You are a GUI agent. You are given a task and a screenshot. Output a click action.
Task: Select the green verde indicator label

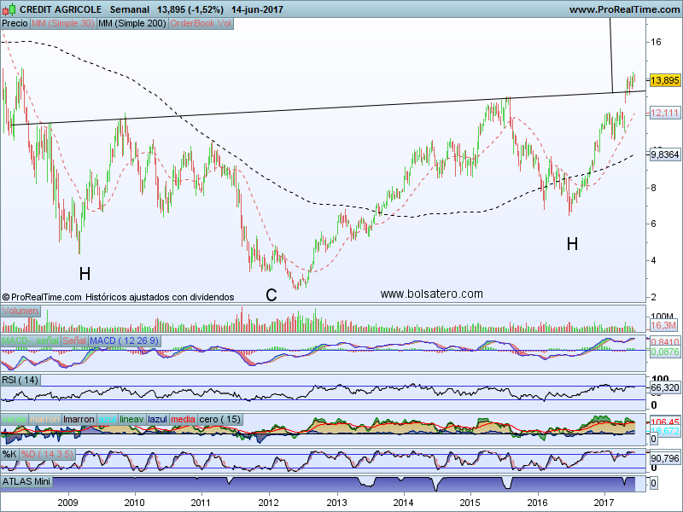(15, 419)
